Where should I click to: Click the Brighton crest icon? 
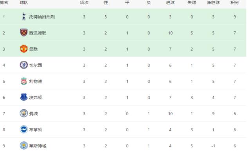coord(24,129)
